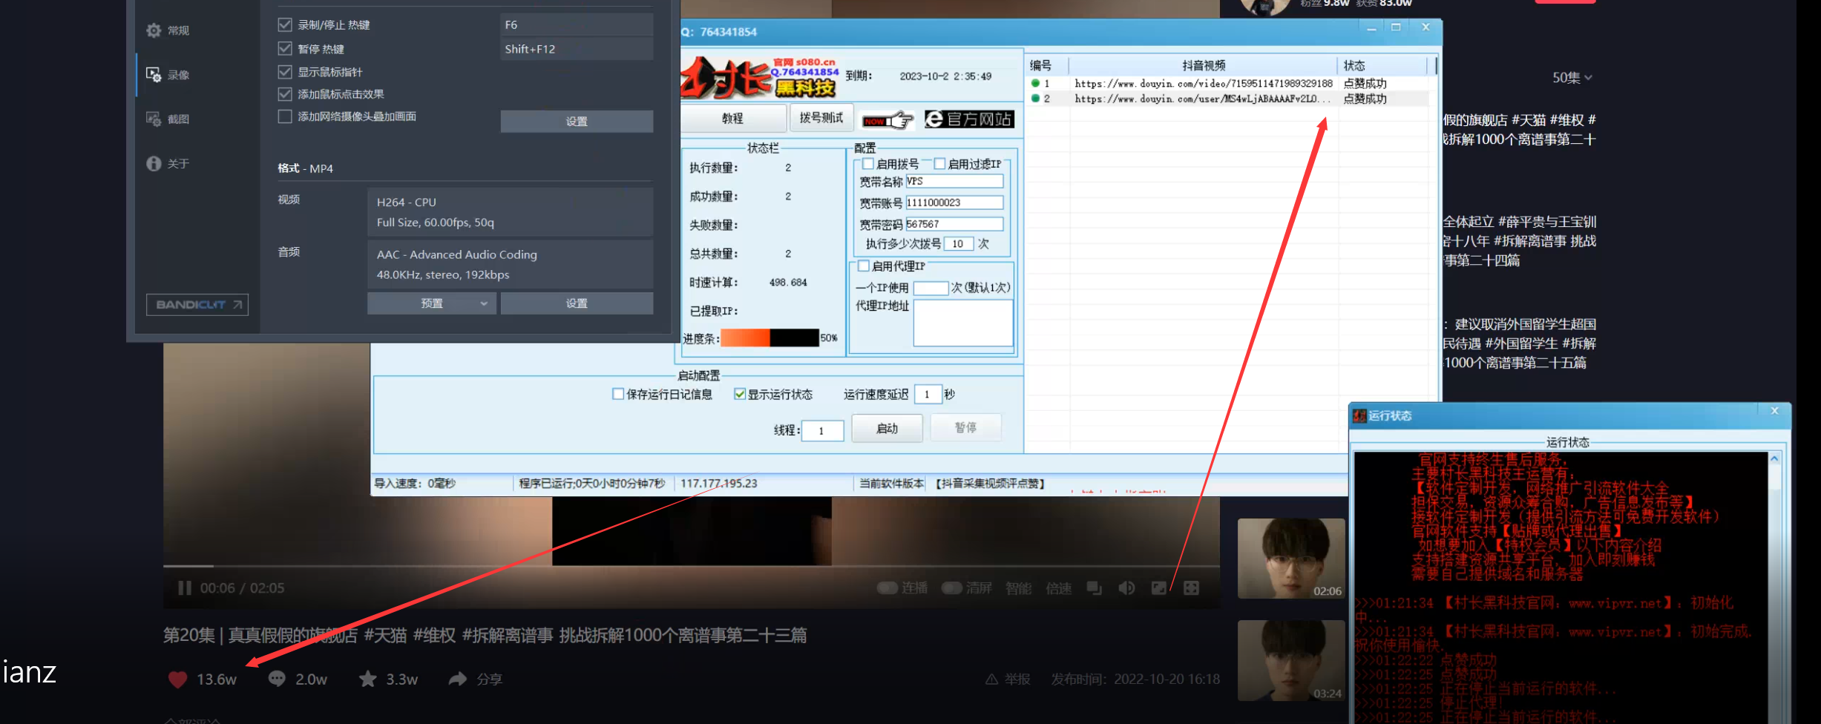Image resolution: width=1821 pixels, height=724 pixels.
Task: Click the 宽带密码 input field
Action: pos(954,224)
